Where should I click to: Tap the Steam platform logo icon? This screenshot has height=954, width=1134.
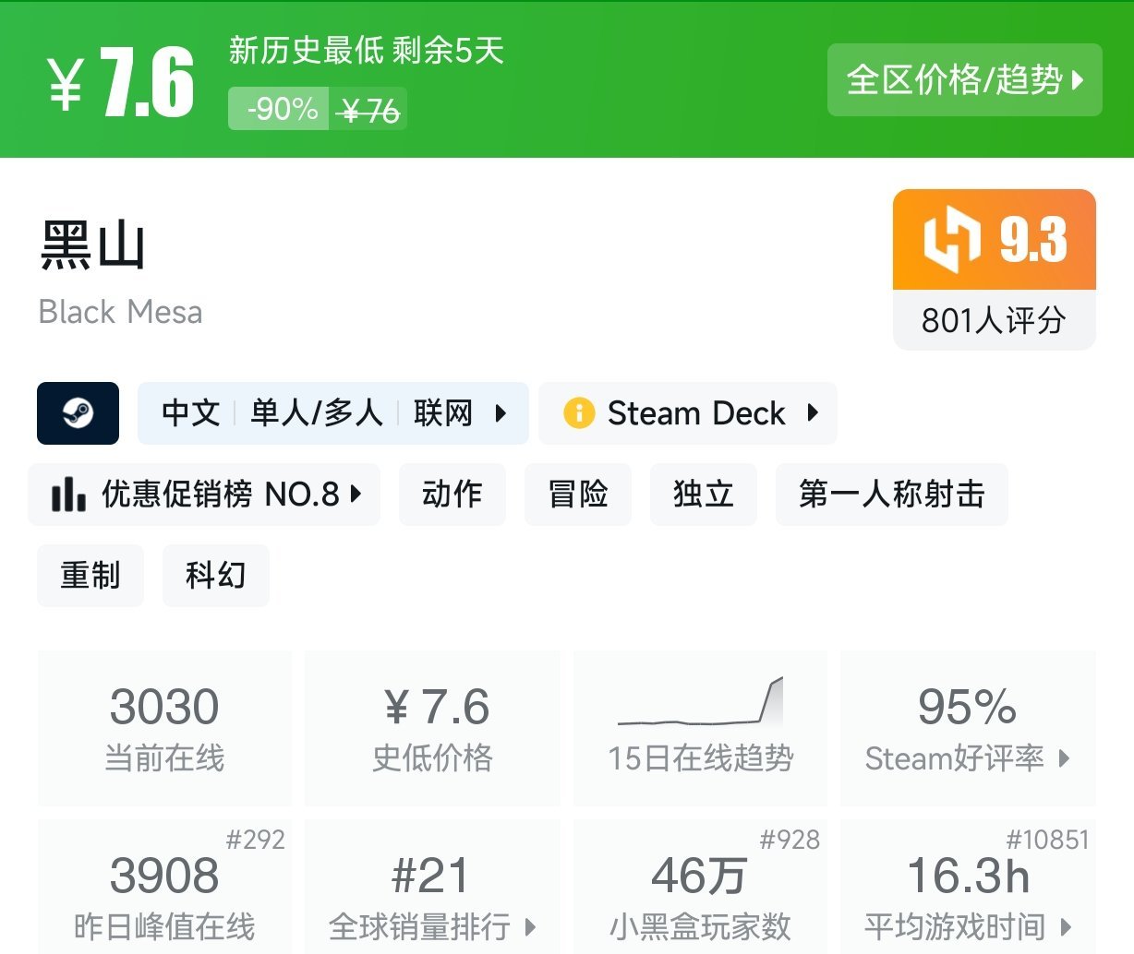78,413
